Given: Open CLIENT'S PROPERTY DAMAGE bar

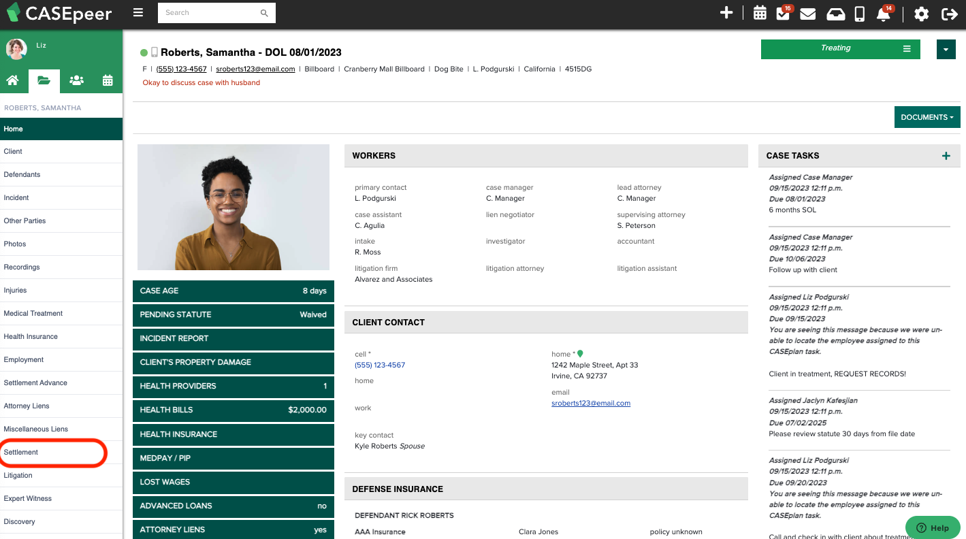Looking at the screenshot, I should pyautogui.click(x=234, y=362).
